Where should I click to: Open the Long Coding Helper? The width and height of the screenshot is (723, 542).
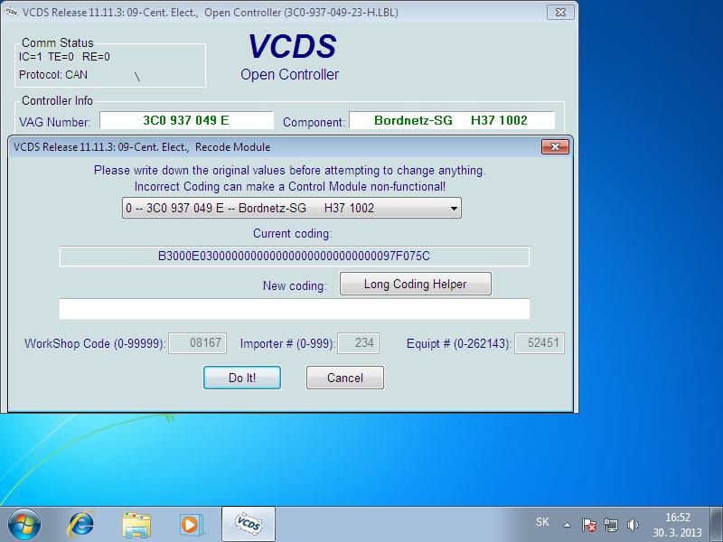click(416, 284)
